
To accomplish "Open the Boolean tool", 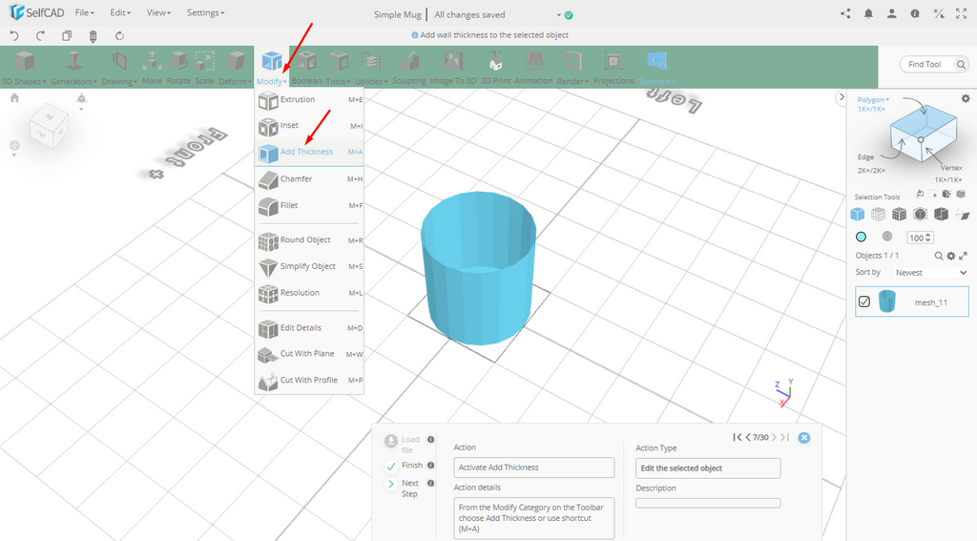I will [306, 68].
